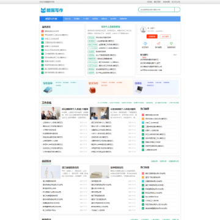Open the second item in the blue navigation bar
This screenshot has height=220, width=220.
coord(68,19)
